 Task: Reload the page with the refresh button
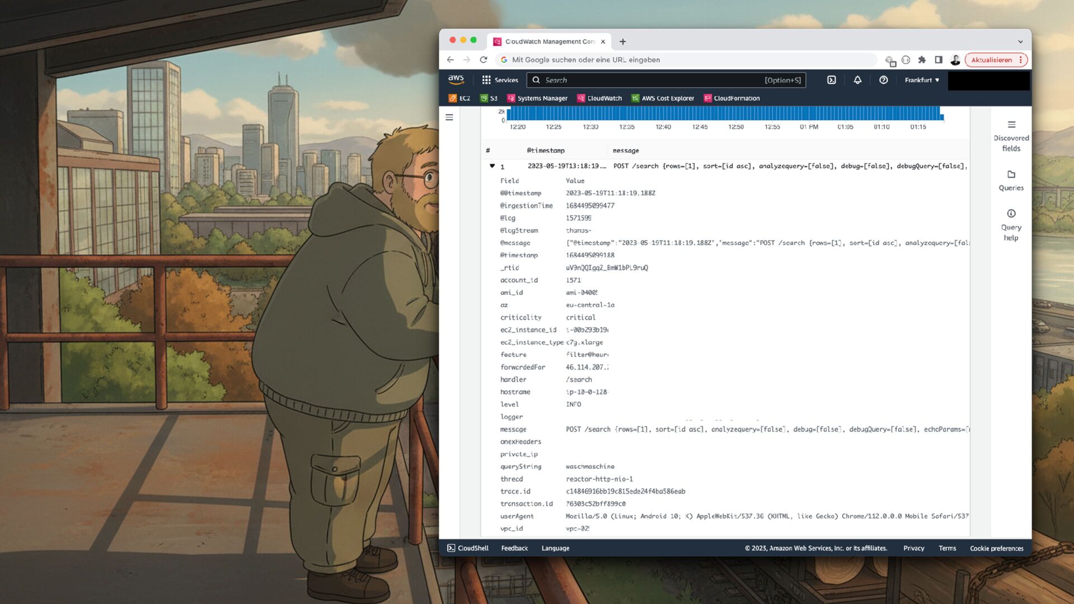coord(483,60)
